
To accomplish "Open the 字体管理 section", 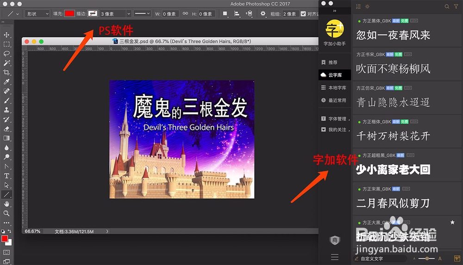I will click(x=335, y=119).
